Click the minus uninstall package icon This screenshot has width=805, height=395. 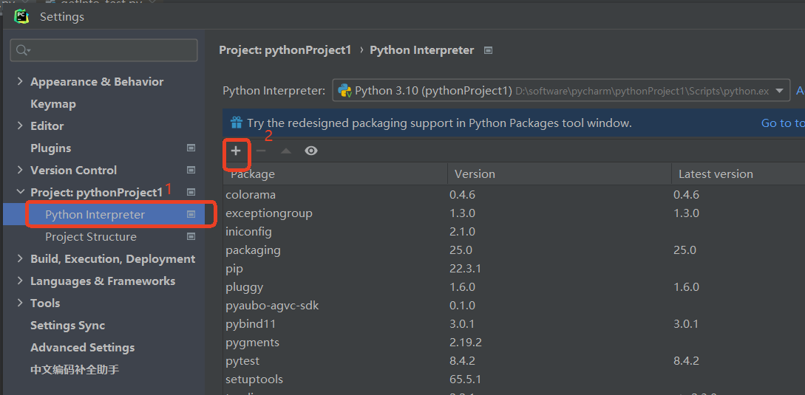click(261, 151)
